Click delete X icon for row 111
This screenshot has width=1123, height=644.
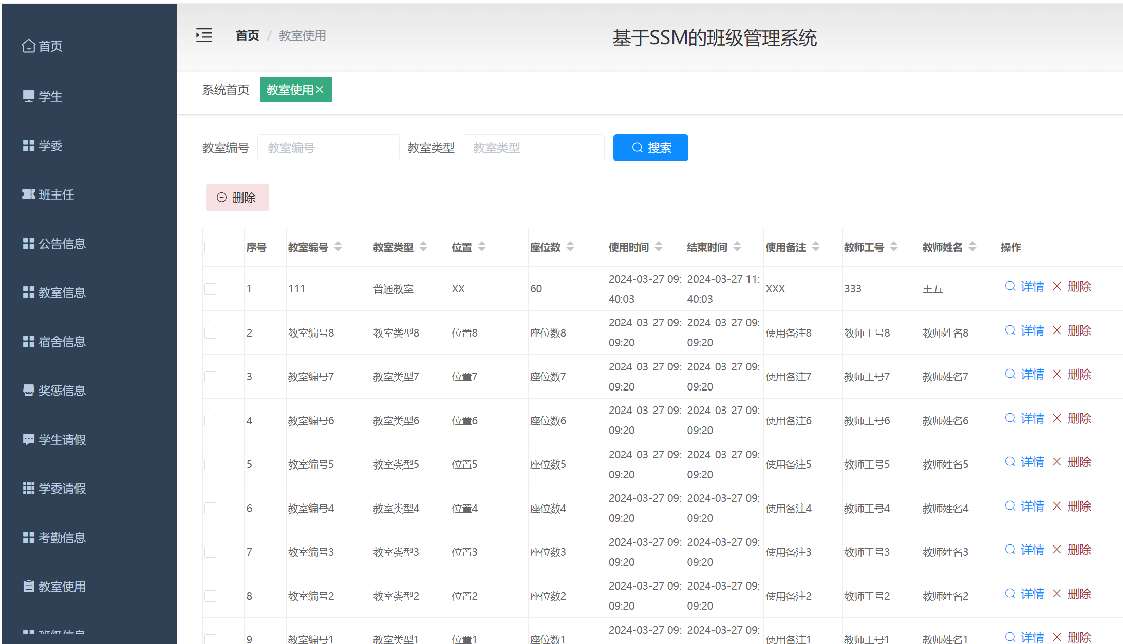pos(1057,286)
